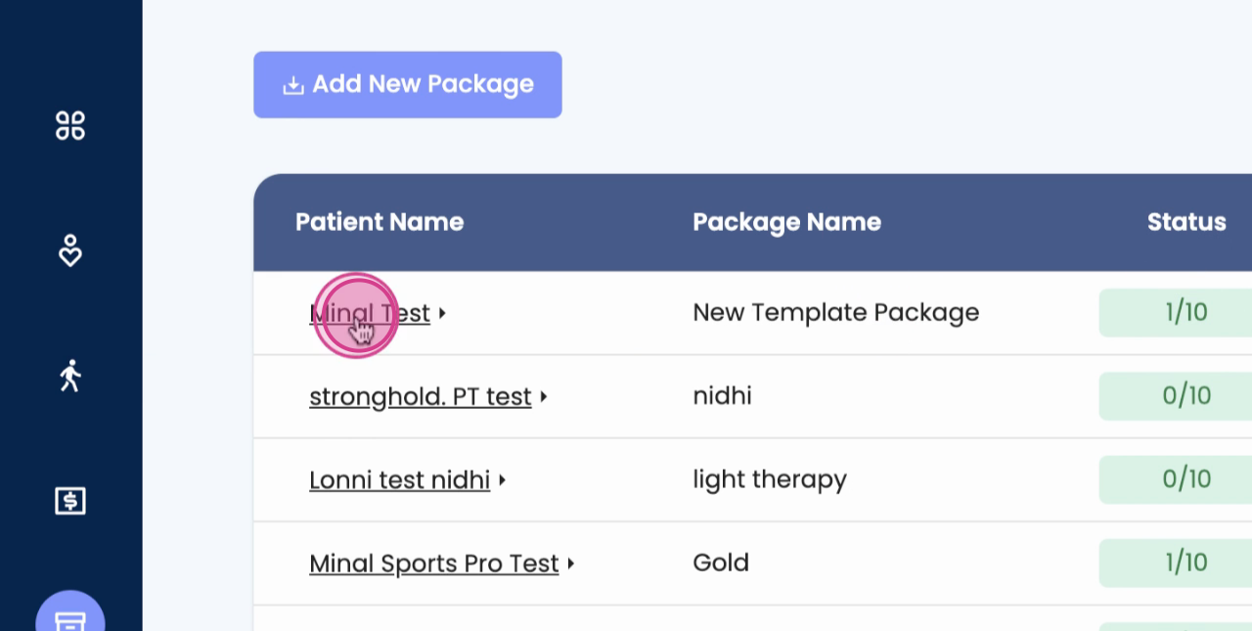Click the Status column header

click(1185, 222)
